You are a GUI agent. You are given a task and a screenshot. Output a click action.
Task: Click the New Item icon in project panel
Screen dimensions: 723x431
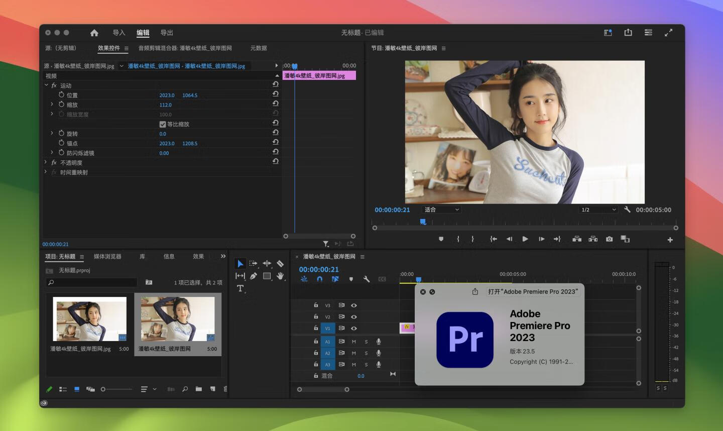tap(212, 389)
